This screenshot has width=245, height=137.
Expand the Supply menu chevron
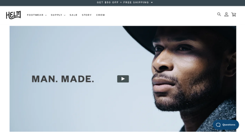pos(64,15)
